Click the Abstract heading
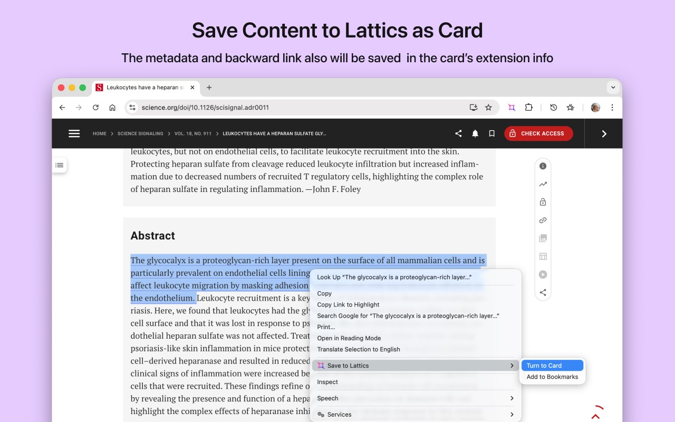675x422 pixels. click(x=153, y=236)
